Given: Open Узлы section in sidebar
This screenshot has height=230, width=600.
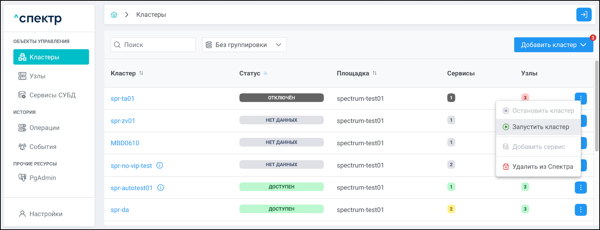Looking at the screenshot, I should coord(37,76).
